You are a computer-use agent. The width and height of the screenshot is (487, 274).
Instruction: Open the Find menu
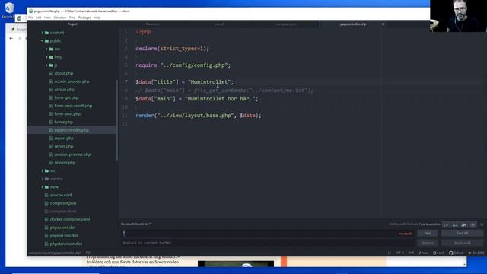click(x=72, y=18)
